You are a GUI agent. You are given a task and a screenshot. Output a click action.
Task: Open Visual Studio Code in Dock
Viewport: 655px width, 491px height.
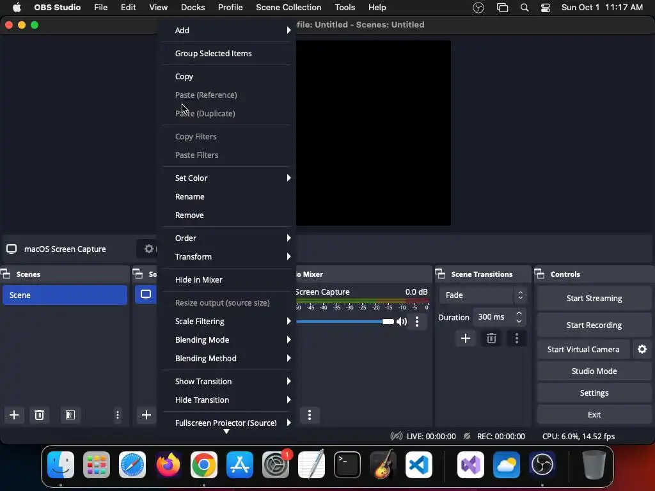click(x=418, y=464)
